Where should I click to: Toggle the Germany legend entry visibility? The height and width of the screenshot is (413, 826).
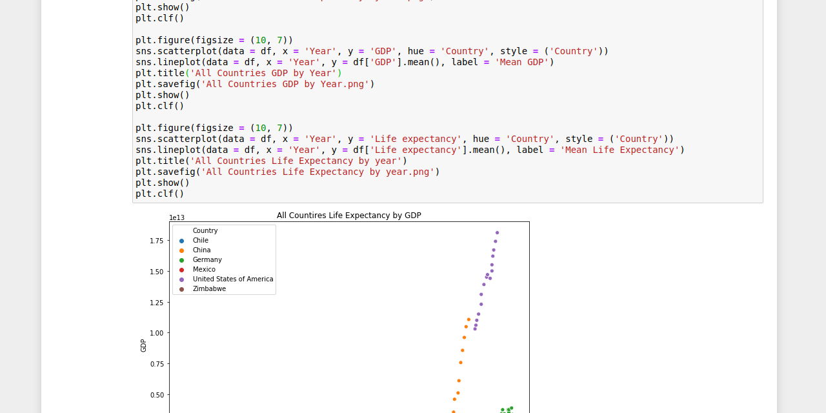coord(206,259)
